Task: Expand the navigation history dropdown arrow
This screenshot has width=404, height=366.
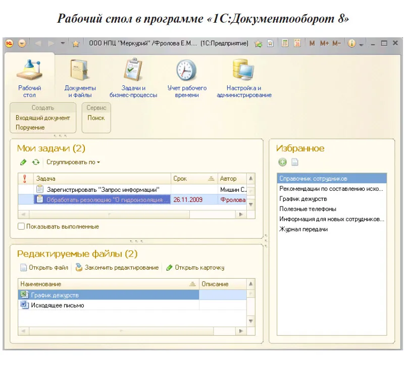Action: click(63, 43)
